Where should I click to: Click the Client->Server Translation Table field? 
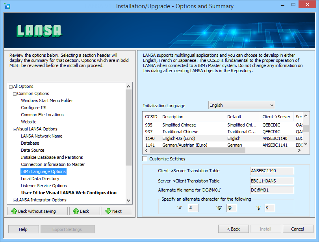coord(272,171)
